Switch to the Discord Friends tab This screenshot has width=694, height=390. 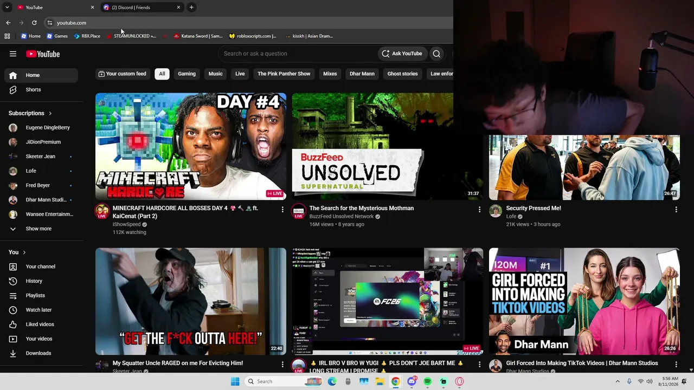[142, 7]
